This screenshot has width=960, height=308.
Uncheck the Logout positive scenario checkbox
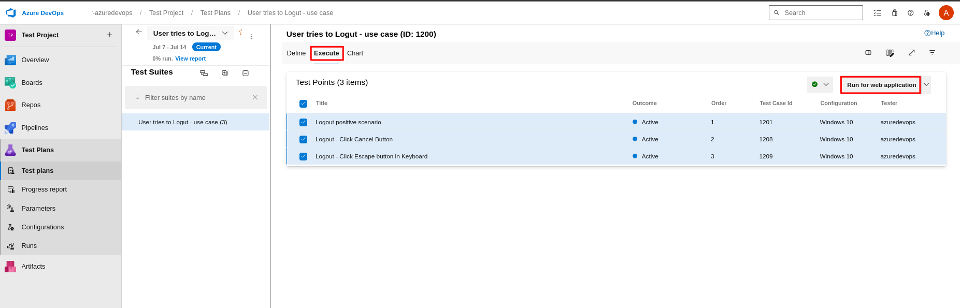pos(304,123)
